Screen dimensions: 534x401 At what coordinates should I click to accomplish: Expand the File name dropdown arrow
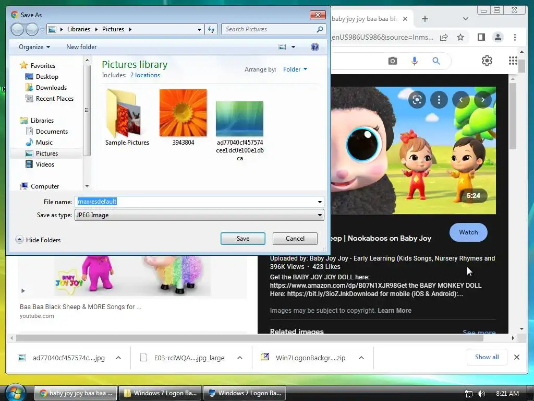point(320,202)
